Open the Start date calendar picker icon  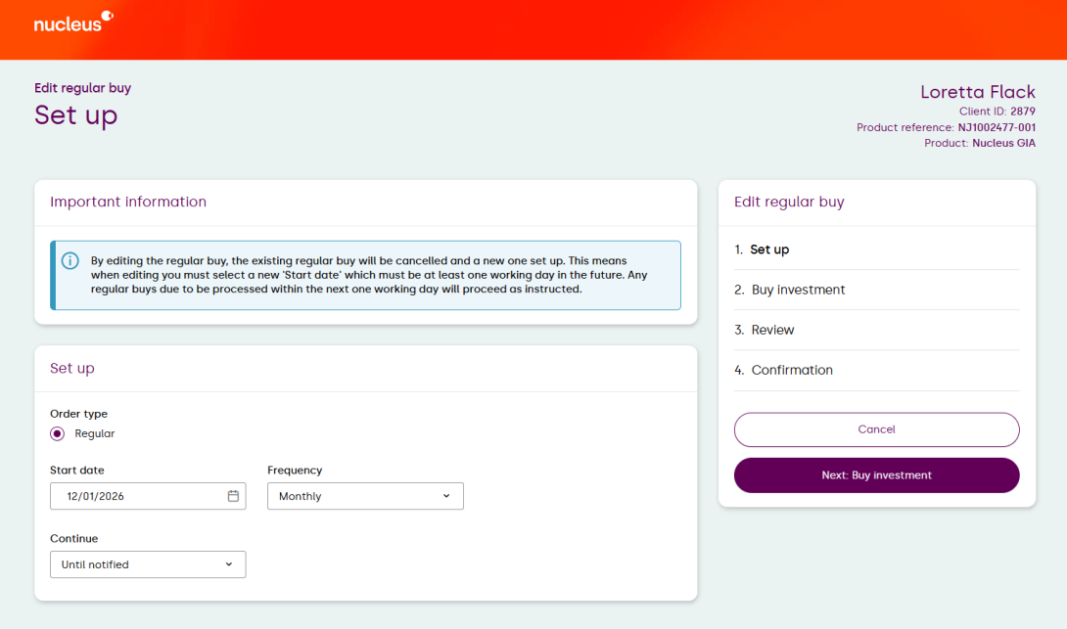tap(233, 496)
